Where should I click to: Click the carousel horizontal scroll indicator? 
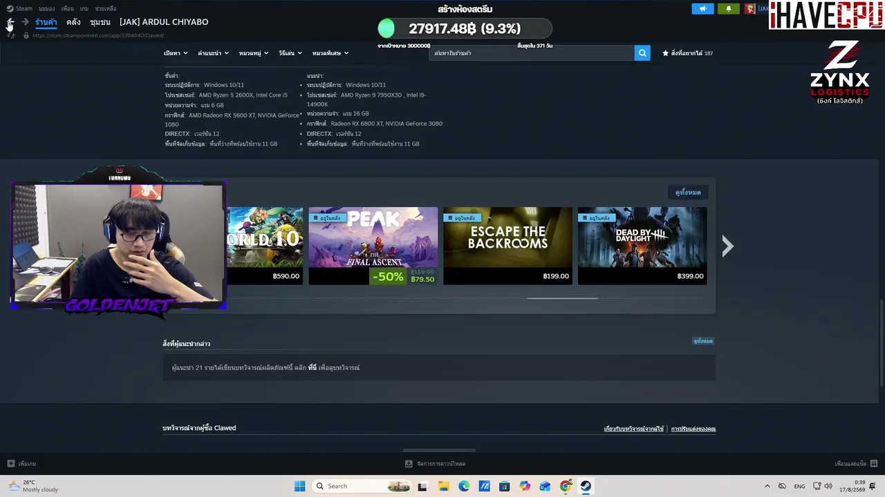tap(562, 298)
